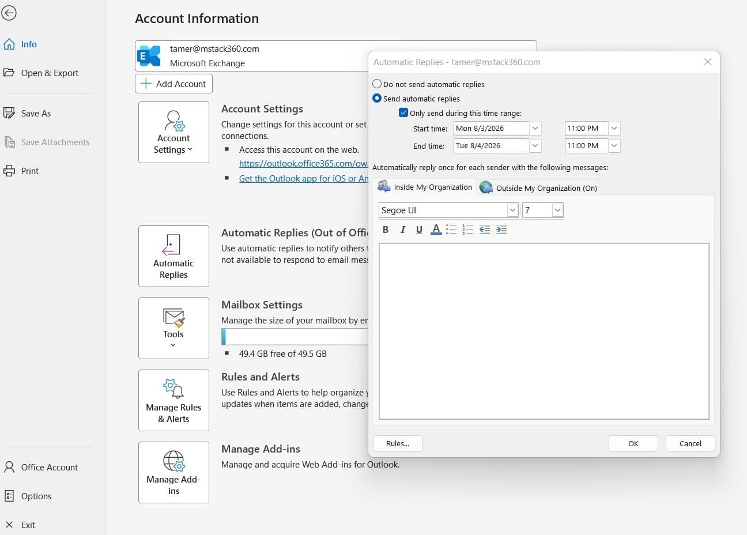This screenshot has height=535, width=747.
Task: Toggle Underline formatting
Action: point(419,229)
